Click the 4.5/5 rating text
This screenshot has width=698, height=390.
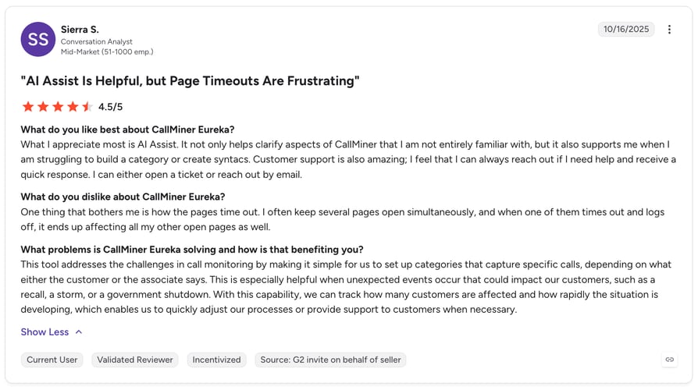click(110, 107)
